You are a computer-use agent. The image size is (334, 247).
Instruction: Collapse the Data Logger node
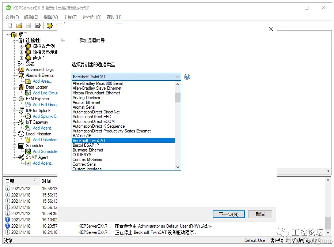(14, 87)
